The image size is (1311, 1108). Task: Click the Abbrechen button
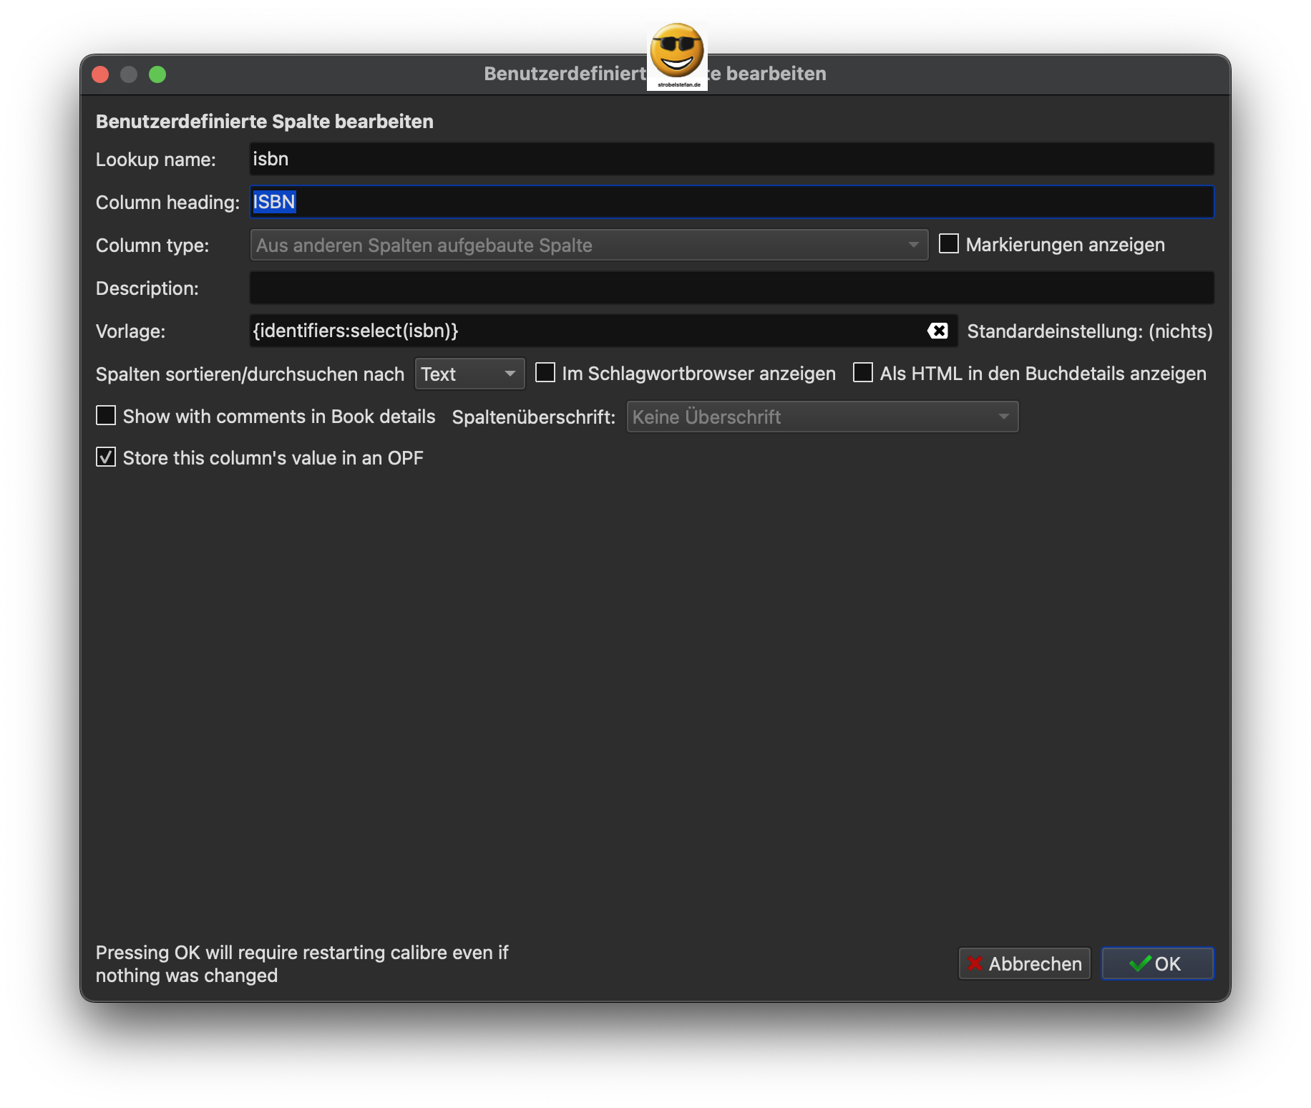(1024, 963)
